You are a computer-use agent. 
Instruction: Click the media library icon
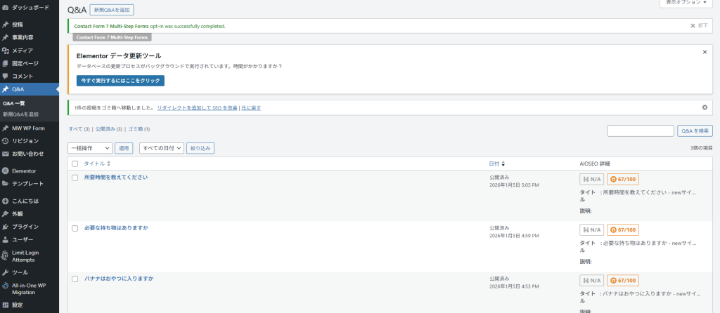(x=6, y=51)
